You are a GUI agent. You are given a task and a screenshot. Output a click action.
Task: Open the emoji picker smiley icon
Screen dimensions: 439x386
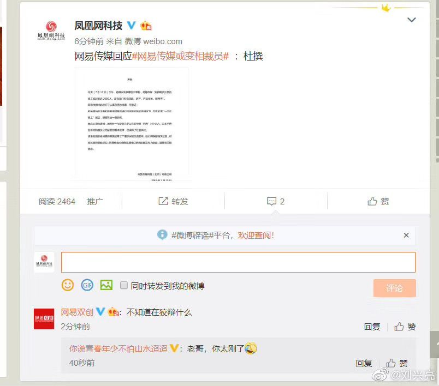(x=68, y=285)
